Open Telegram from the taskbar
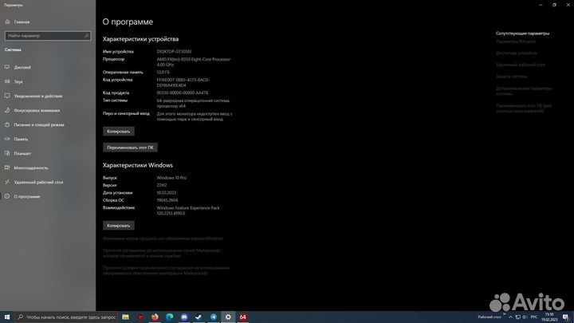574x323 pixels. pos(214,317)
